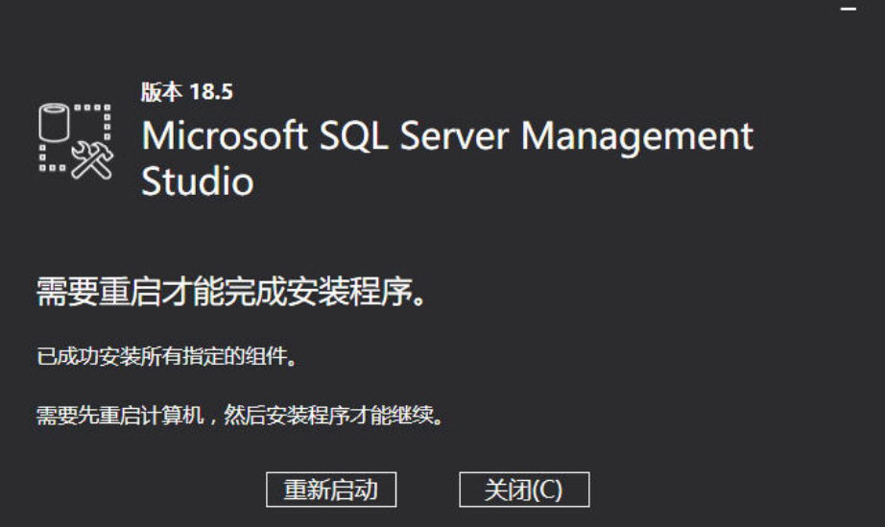Click the 重新启动 restart button
This screenshot has width=885, height=527.
point(331,490)
